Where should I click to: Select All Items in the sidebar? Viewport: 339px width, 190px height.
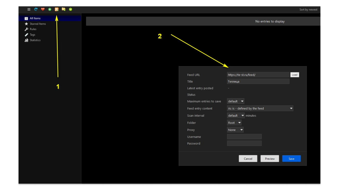(35, 18)
